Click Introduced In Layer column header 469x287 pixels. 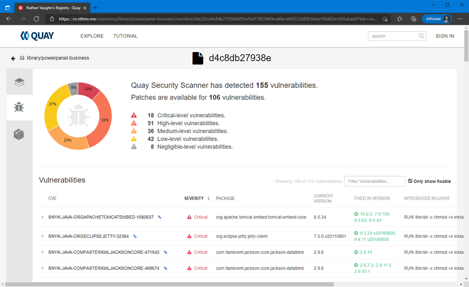[426, 198]
